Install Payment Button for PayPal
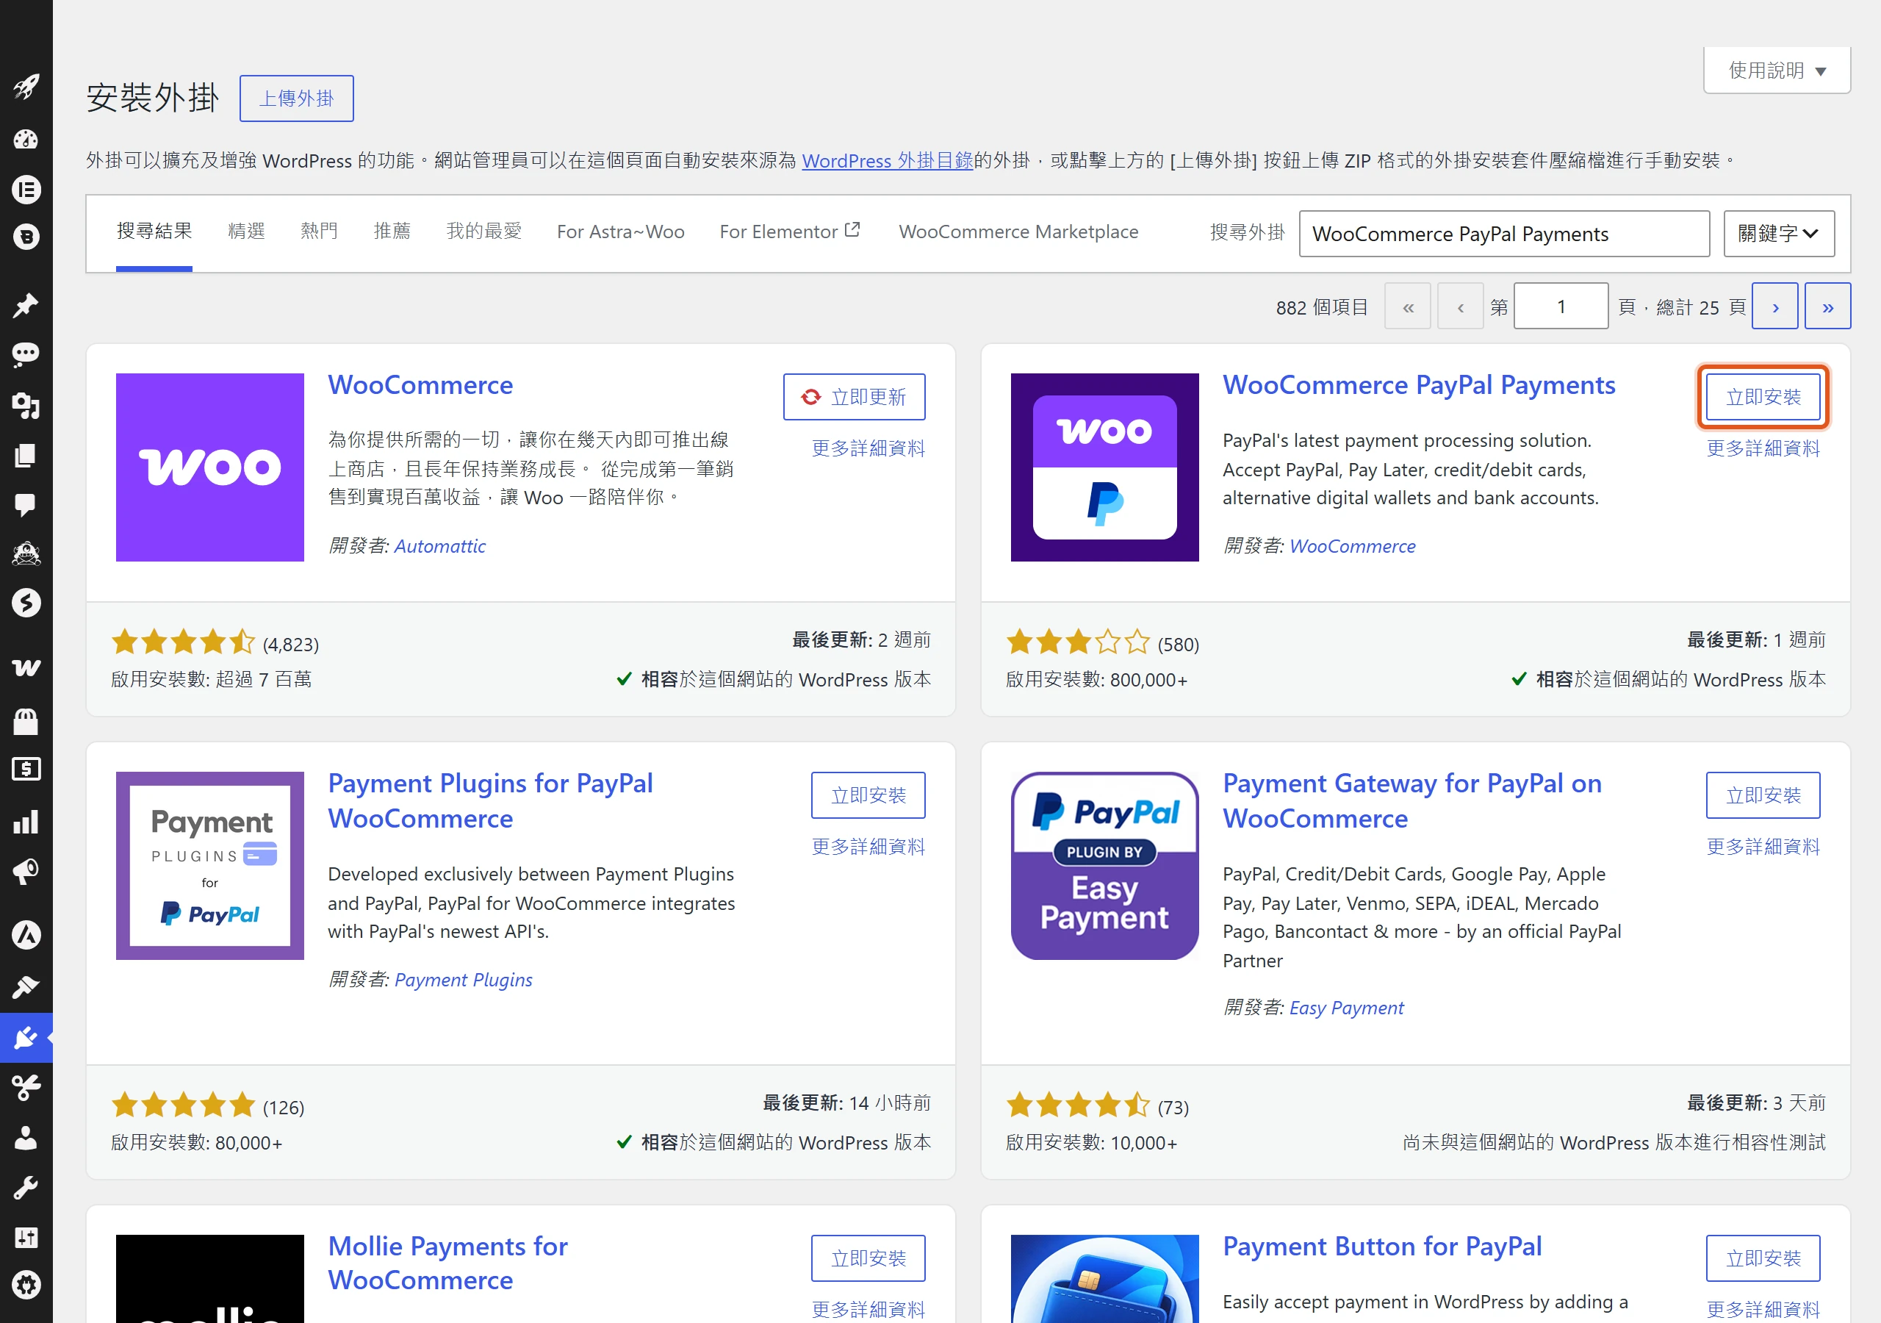 click(1763, 1258)
